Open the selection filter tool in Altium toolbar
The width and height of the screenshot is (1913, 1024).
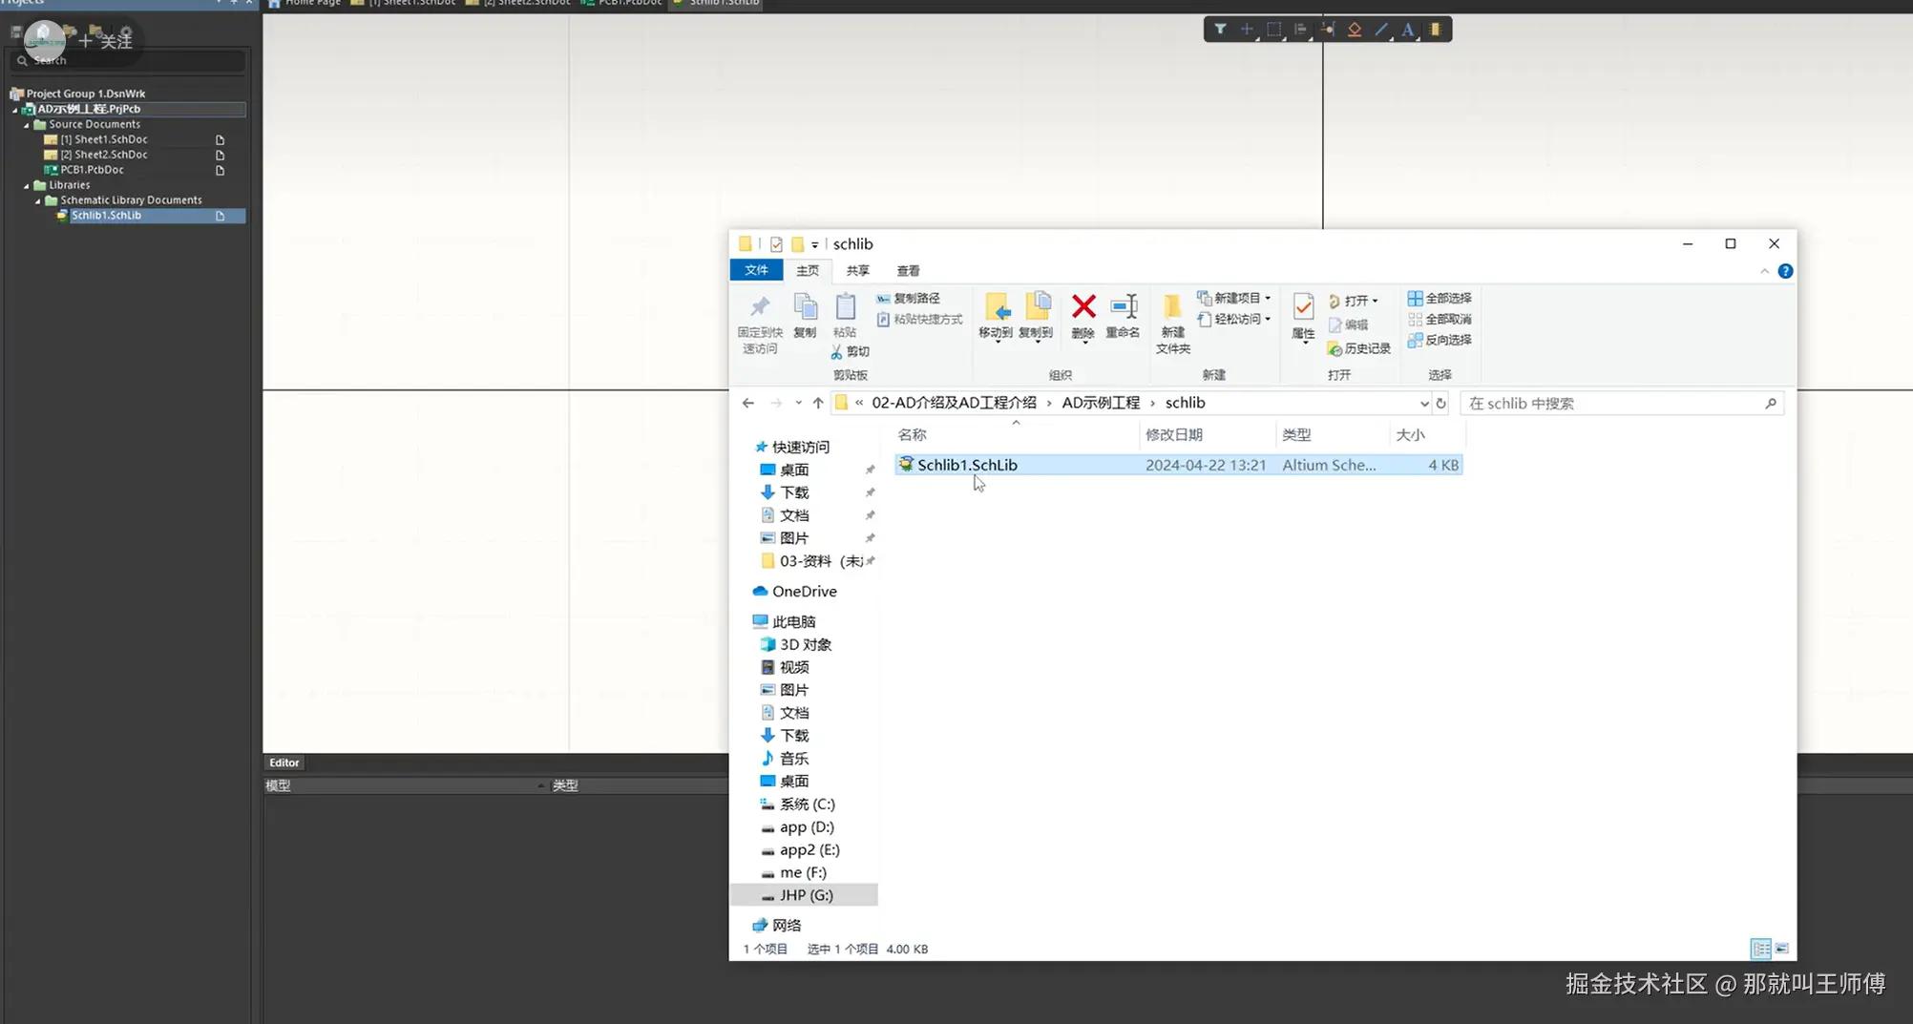coord(1220,30)
